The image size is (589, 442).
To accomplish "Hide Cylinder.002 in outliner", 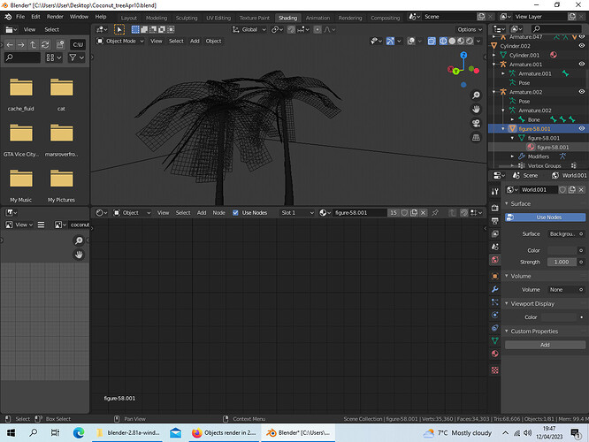I will point(582,46).
